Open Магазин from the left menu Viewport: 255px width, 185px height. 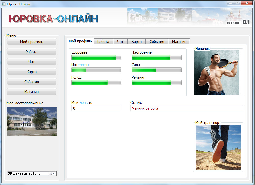(31, 92)
